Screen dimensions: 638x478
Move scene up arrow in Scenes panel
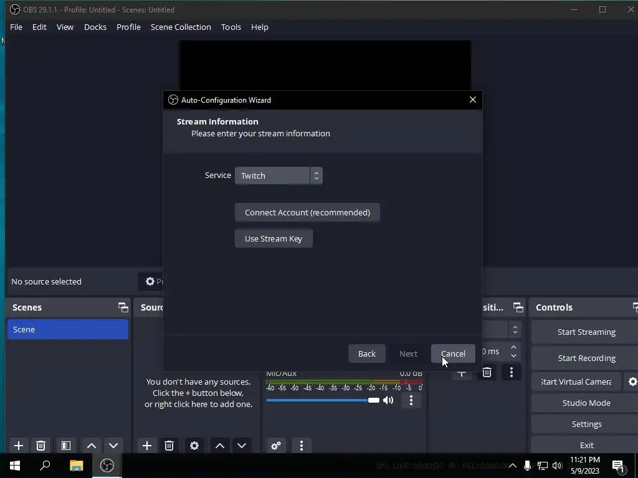click(x=92, y=446)
